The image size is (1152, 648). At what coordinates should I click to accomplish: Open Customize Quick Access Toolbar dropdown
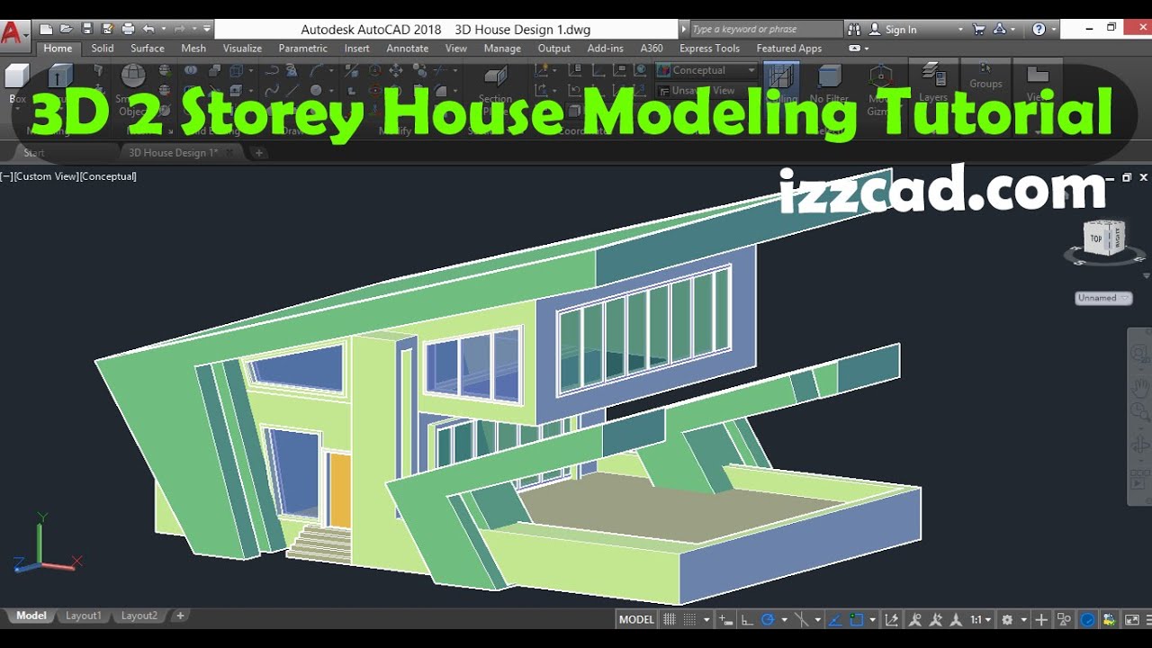[x=207, y=29]
